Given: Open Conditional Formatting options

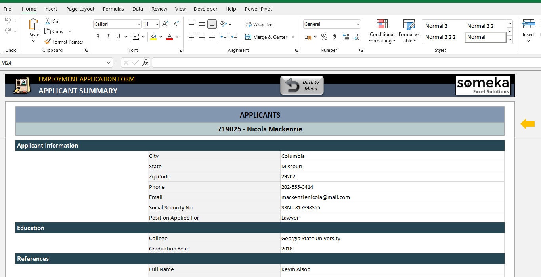Looking at the screenshot, I should coord(381,30).
